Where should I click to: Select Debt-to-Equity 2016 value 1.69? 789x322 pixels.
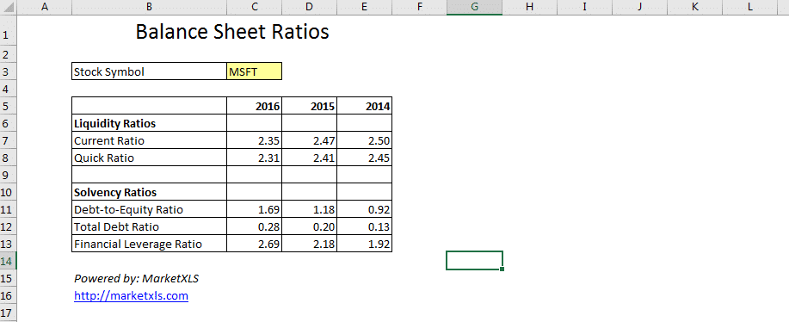pyautogui.click(x=254, y=209)
